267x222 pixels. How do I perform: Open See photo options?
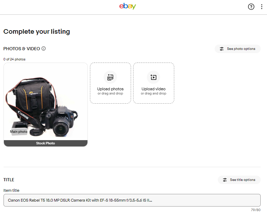tap(237, 49)
